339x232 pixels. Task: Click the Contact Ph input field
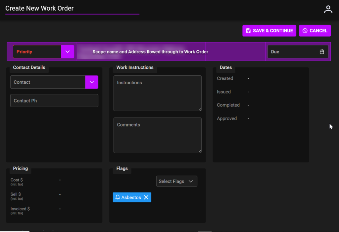point(54,100)
